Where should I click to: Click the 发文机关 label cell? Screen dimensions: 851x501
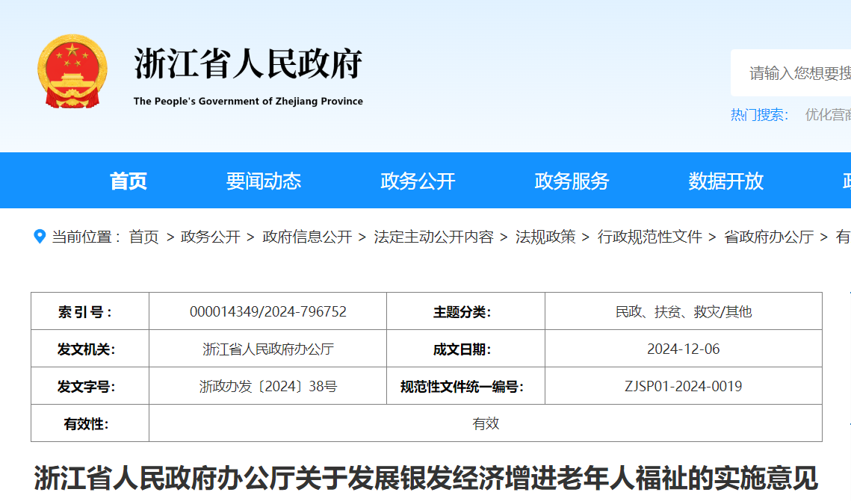(90, 349)
